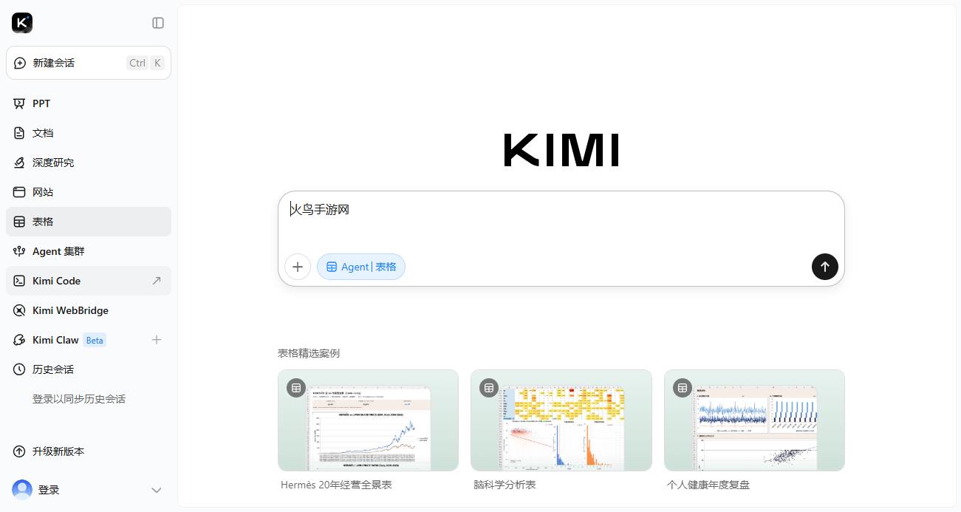Open Kimi Code link
This screenshot has width=961, height=512.
click(89, 281)
